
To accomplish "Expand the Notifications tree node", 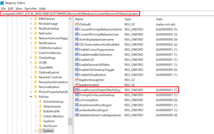I will pyautogui.click(x=31, y=43).
